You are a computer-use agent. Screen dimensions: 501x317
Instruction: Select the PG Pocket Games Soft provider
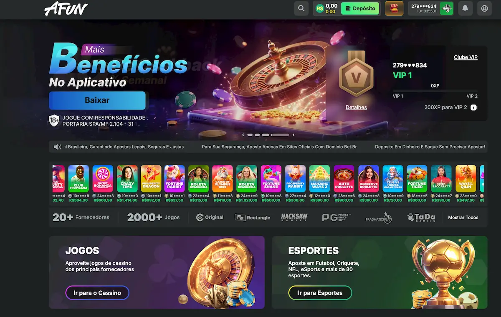click(x=337, y=217)
